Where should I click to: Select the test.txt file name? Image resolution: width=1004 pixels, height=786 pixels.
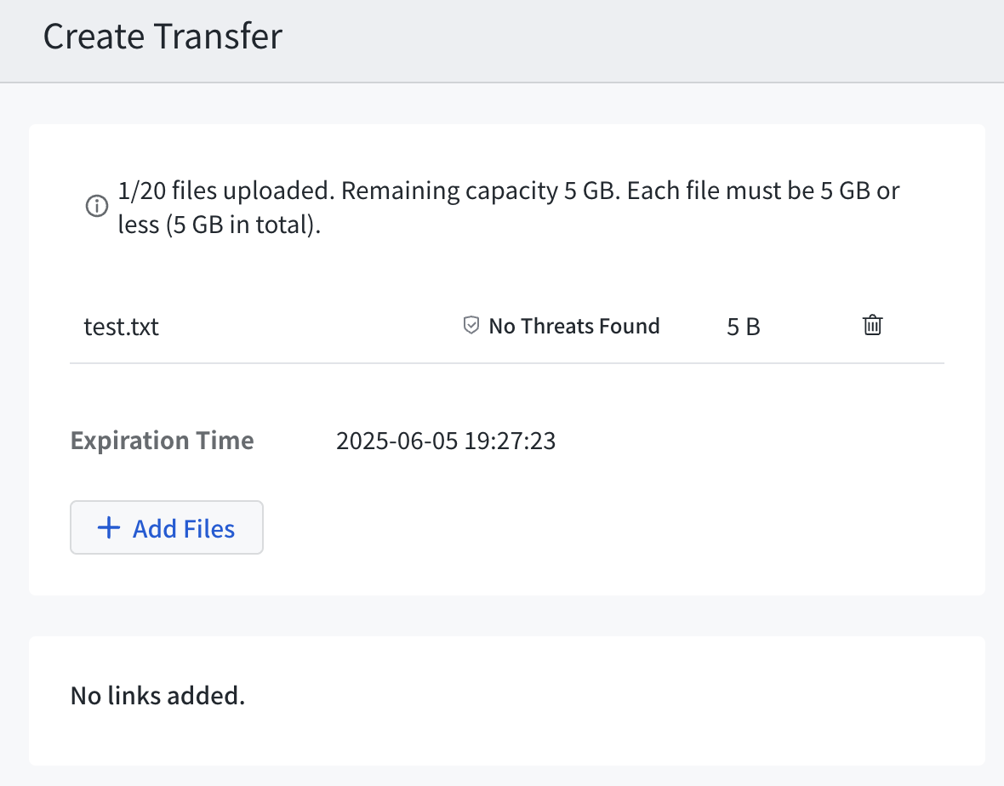(x=121, y=327)
